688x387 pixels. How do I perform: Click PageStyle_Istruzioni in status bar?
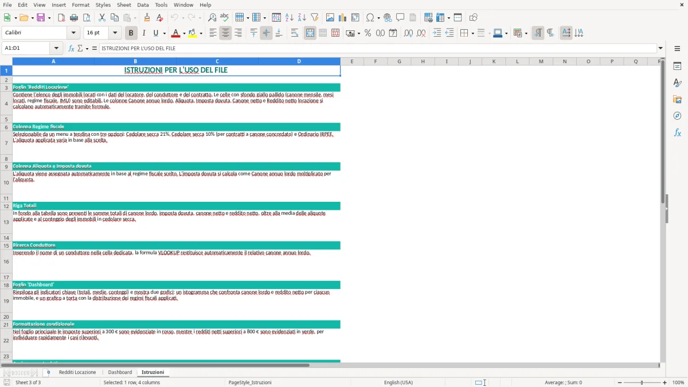(x=250, y=382)
